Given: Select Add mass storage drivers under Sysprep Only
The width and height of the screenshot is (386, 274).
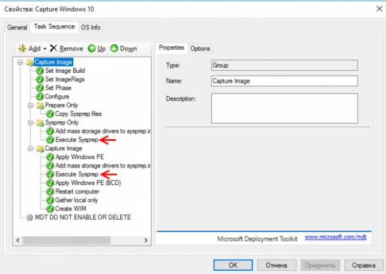Looking at the screenshot, I should pyautogui.click(x=103, y=132).
